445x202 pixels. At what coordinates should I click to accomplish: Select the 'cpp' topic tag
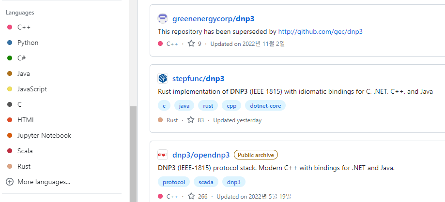[x=231, y=106]
